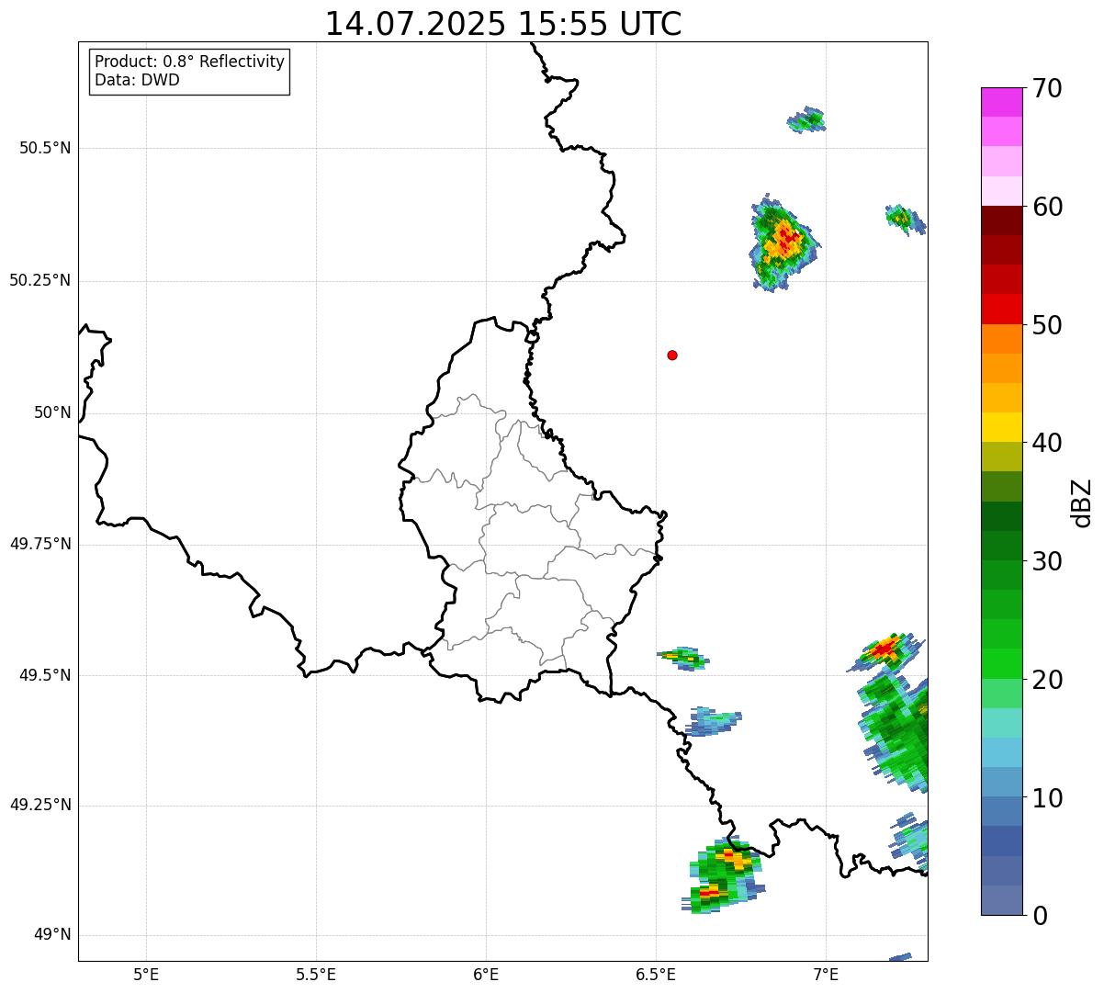
Task: Click the magenta swatch at top of colorbar
Action: coord(1002,102)
